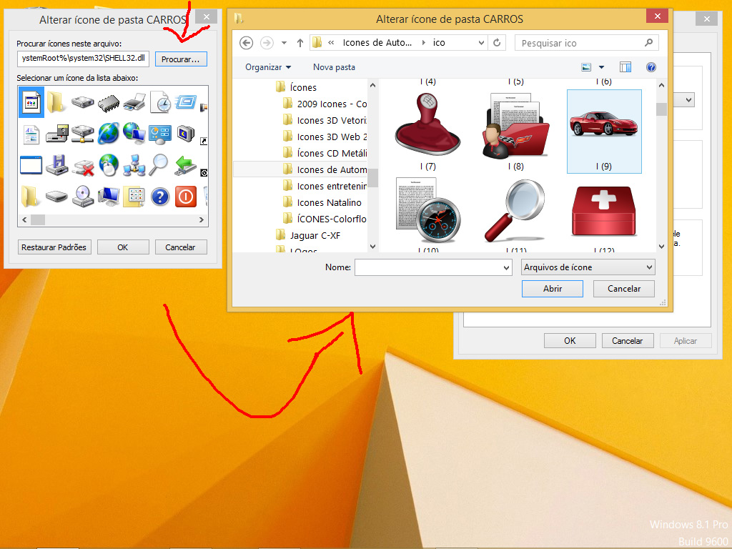The height and width of the screenshot is (549, 732).
Task: Create a Nova pasta
Action: point(335,67)
